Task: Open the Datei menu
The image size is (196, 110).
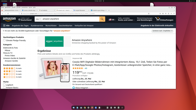Action: 2,8
